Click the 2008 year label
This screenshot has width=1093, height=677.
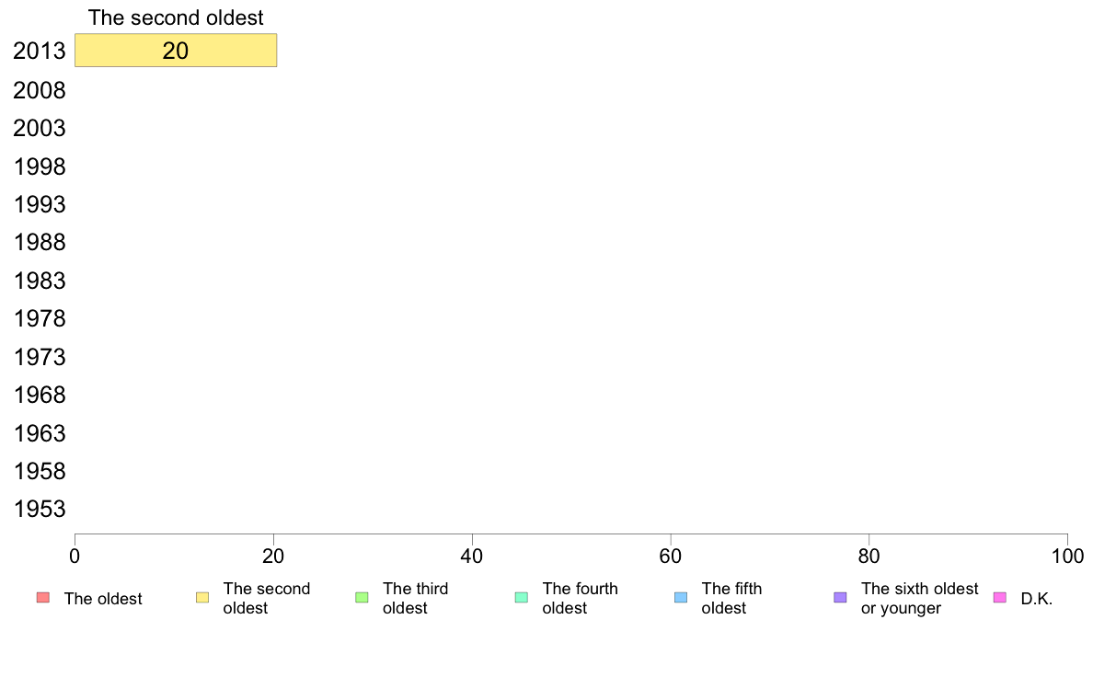pos(39,91)
